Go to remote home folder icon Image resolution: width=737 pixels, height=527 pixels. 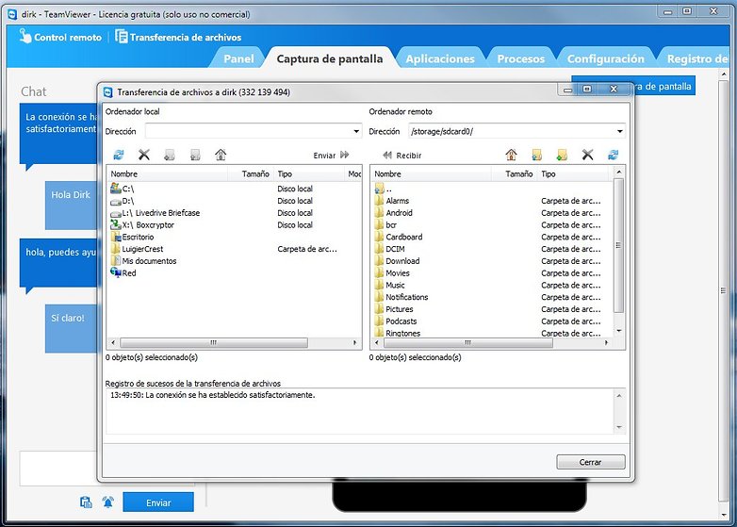pyautogui.click(x=511, y=155)
